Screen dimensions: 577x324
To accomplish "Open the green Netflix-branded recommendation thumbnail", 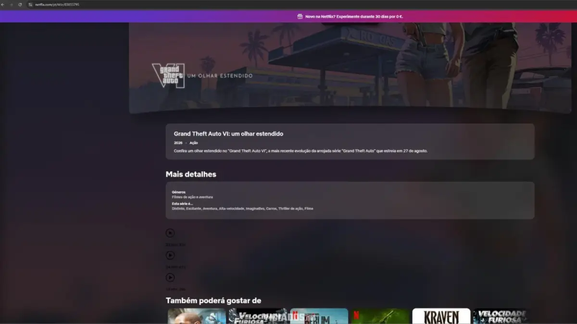I will pyautogui.click(x=380, y=316).
